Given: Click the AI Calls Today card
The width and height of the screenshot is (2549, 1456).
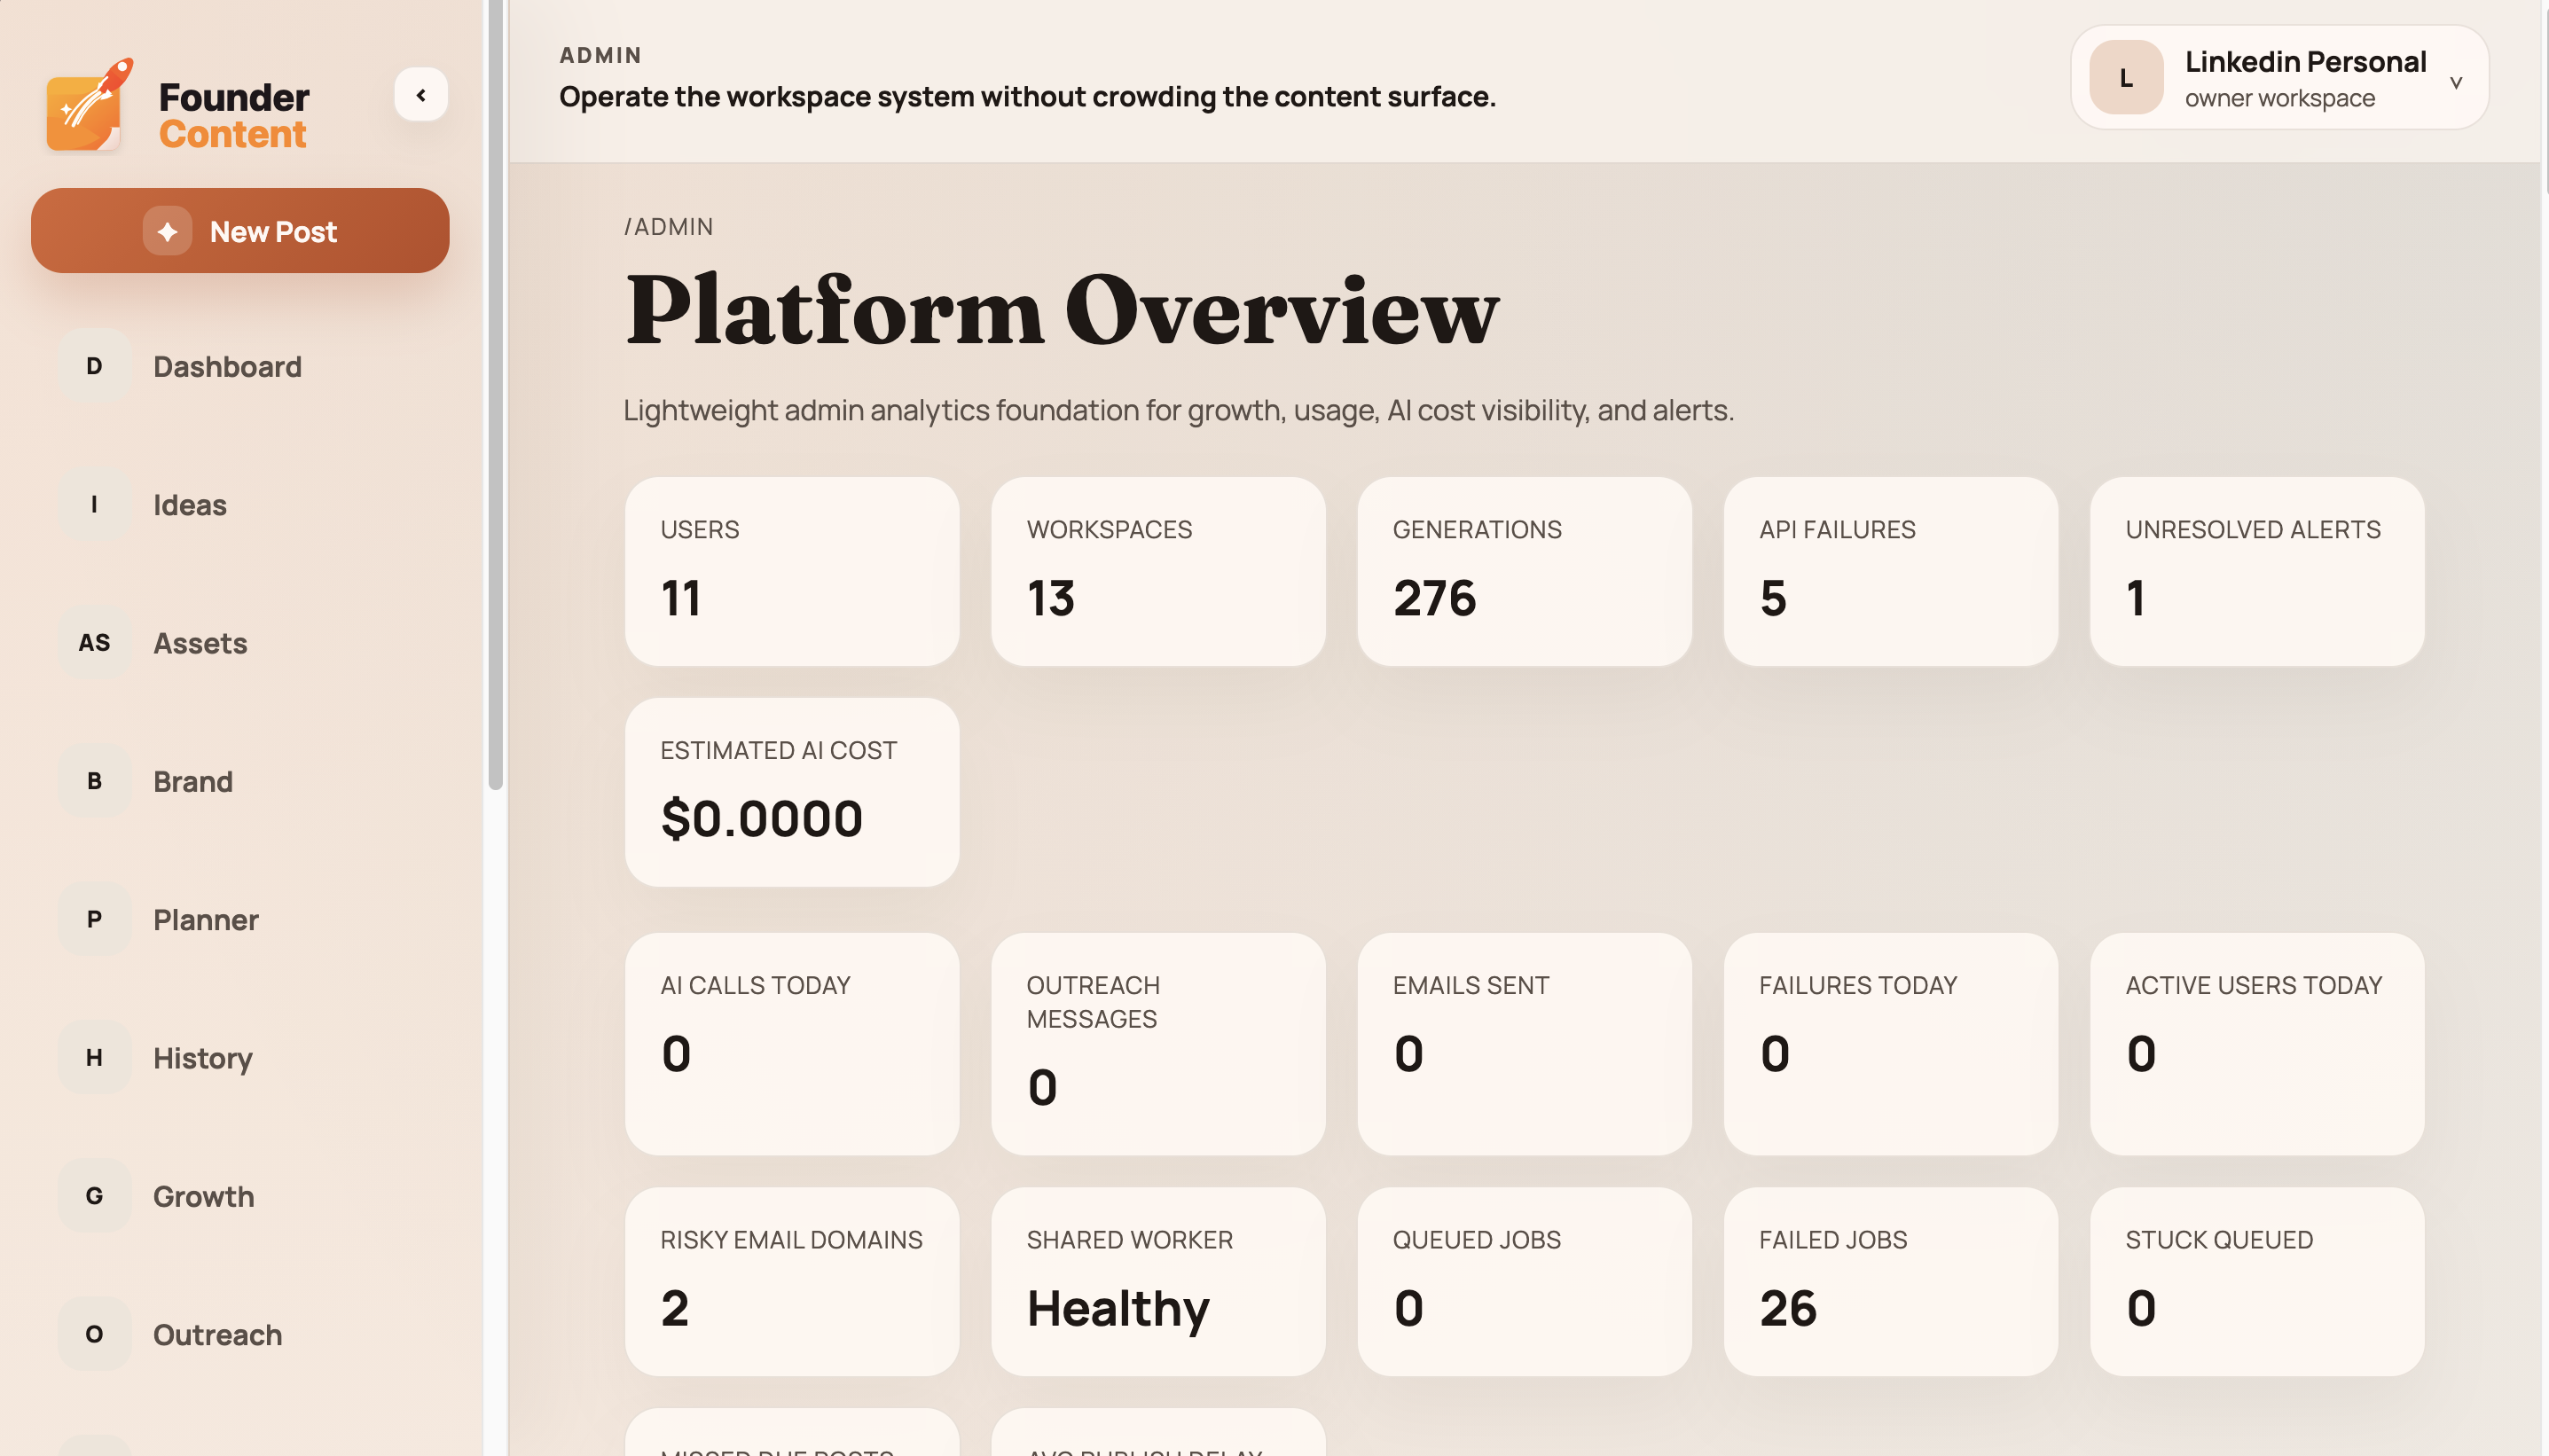Looking at the screenshot, I should click(x=792, y=1044).
